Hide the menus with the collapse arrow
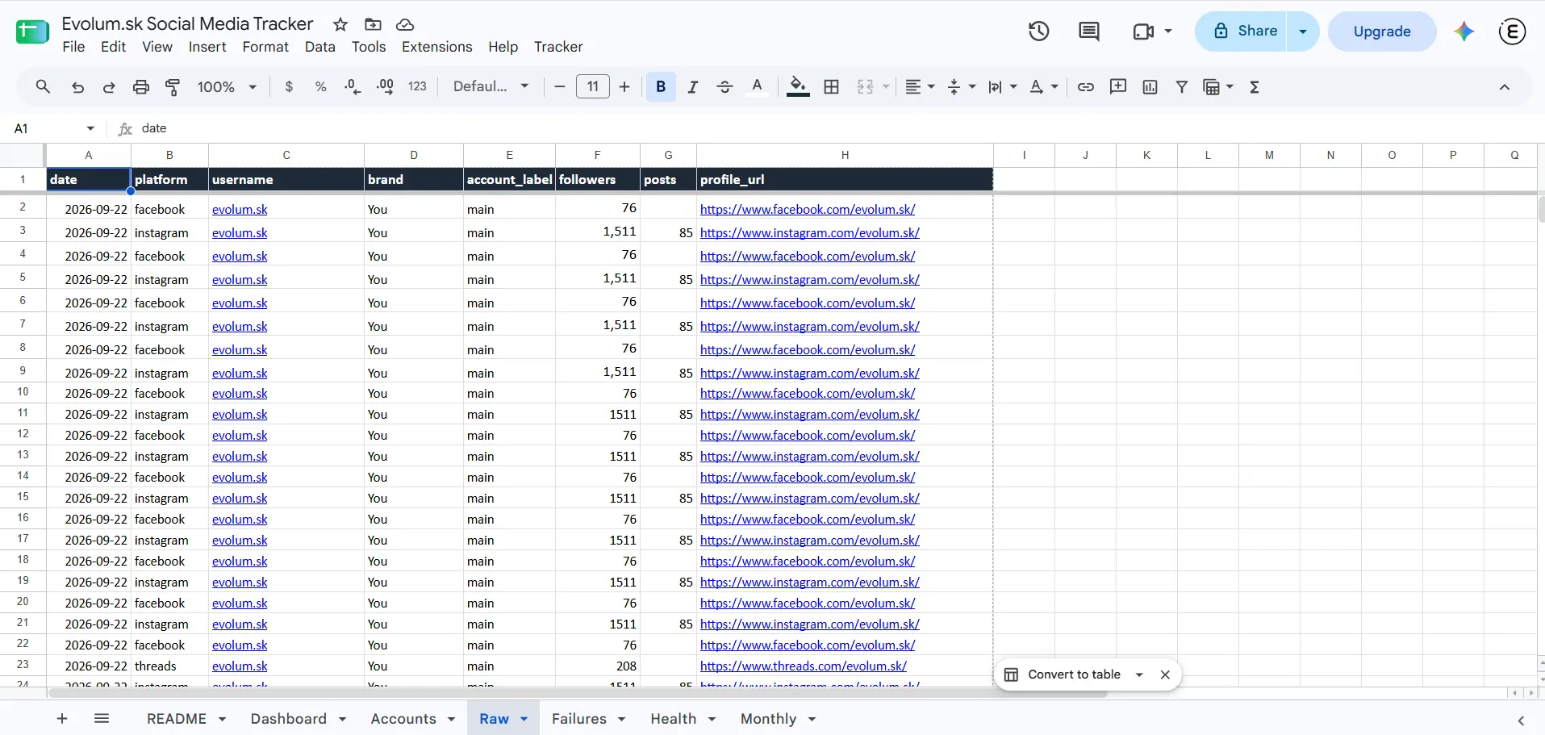1545x735 pixels. tap(1504, 87)
